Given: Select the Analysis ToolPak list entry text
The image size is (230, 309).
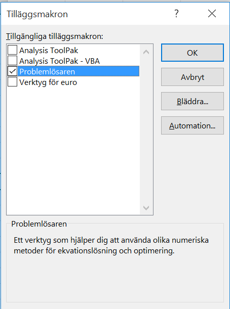Looking at the screenshot, I should pos(49,51).
